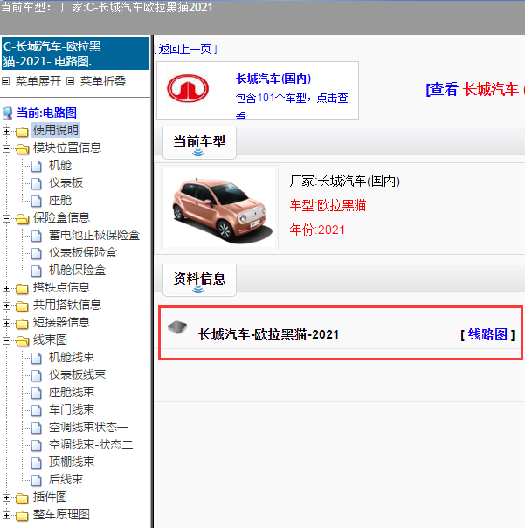The width and height of the screenshot is (525, 528).
Task: Open the 线路图 link
Action: pos(487,335)
